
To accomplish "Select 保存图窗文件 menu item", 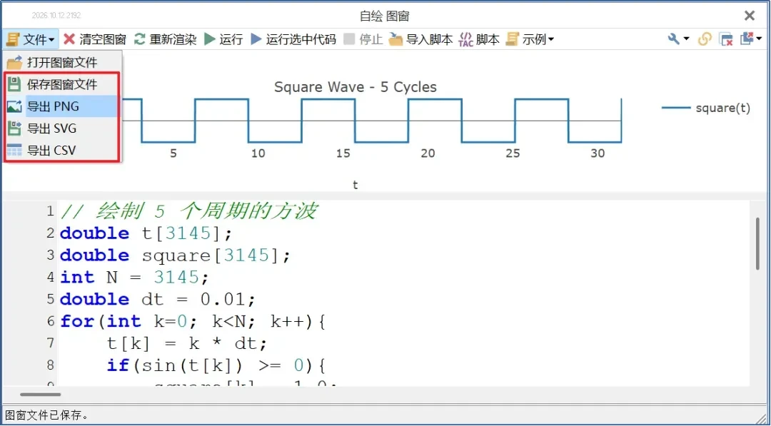I will 62,84.
